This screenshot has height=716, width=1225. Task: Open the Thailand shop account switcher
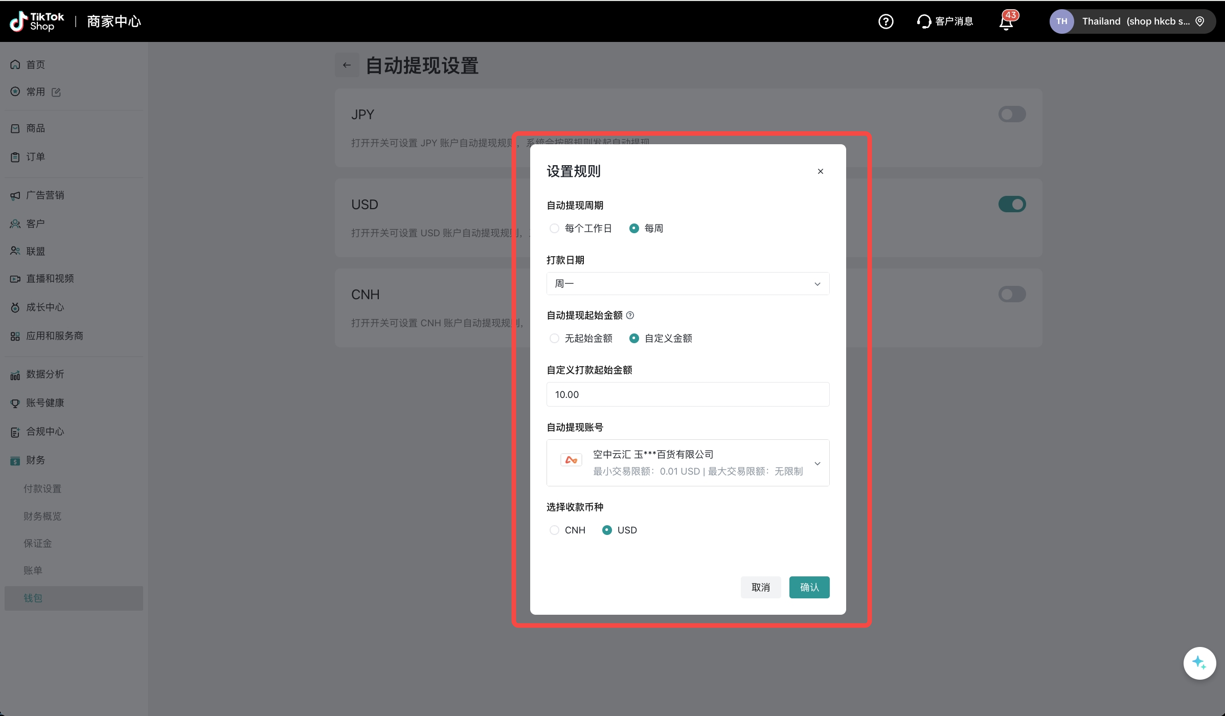pyautogui.click(x=1132, y=21)
